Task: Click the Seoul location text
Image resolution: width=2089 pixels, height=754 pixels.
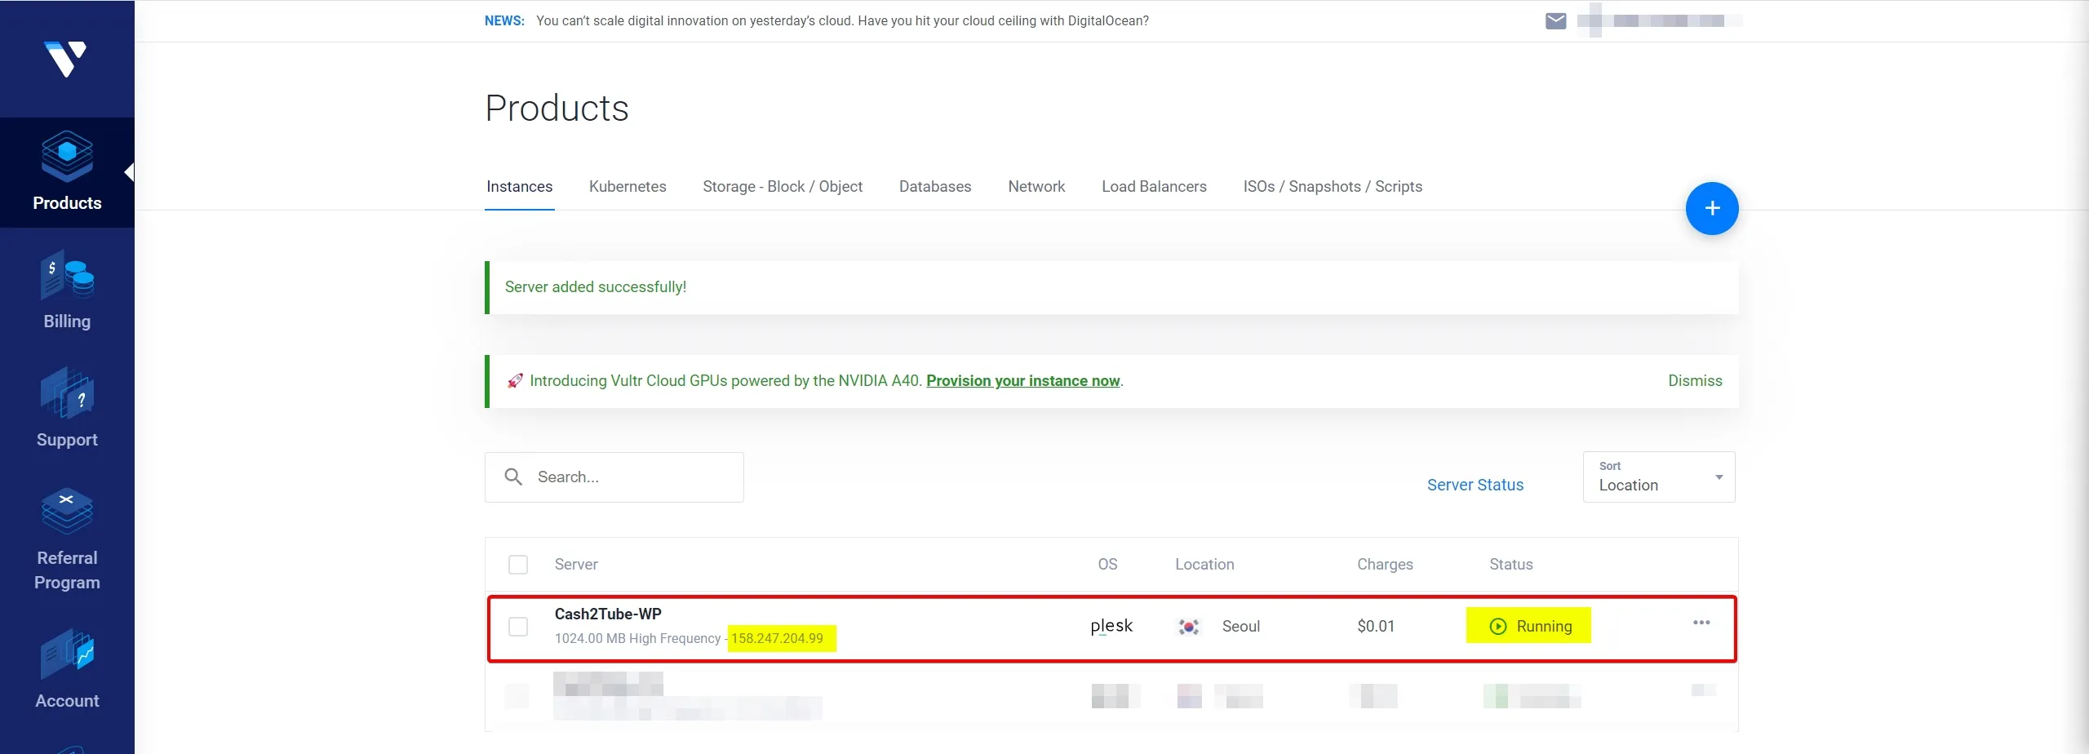Action: click(x=1240, y=627)
